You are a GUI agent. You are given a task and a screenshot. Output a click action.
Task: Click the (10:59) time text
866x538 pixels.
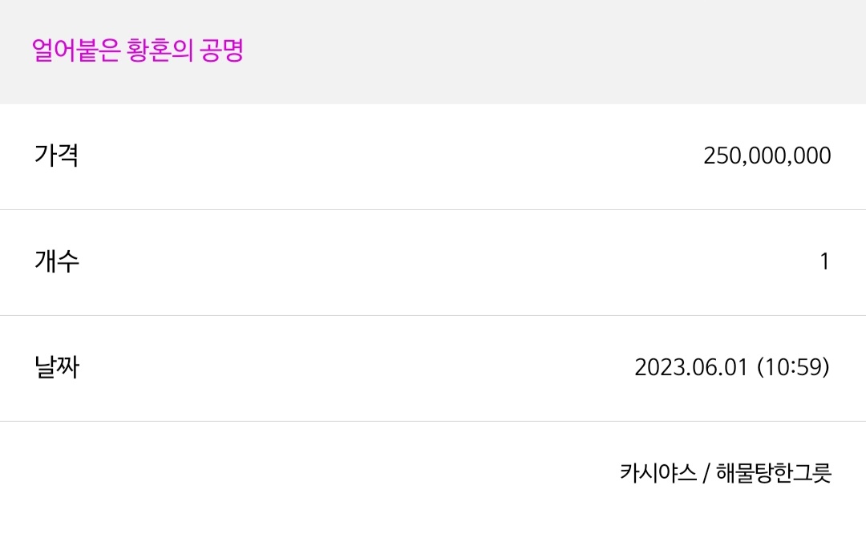[x=793, y=367]
